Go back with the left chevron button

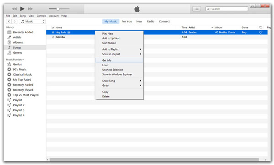tap(9, 21)
